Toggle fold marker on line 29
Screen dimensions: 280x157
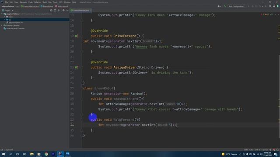(82, 99)
